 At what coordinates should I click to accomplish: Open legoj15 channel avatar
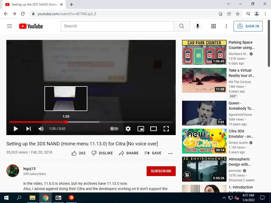click(x=13, y=171)
